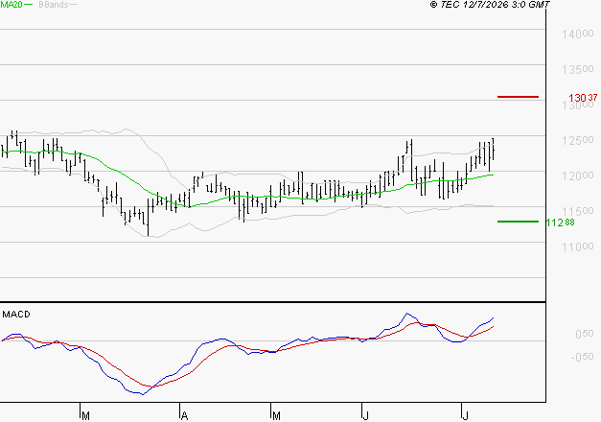Click the 110.00 price axis label
601x422 pixels.
tap(578, 246)
